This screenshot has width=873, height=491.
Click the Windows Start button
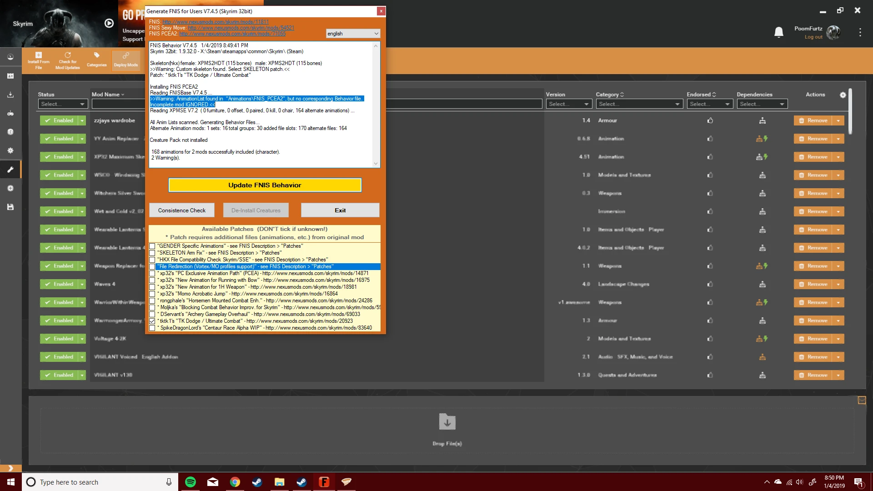[x=11, y=482]
